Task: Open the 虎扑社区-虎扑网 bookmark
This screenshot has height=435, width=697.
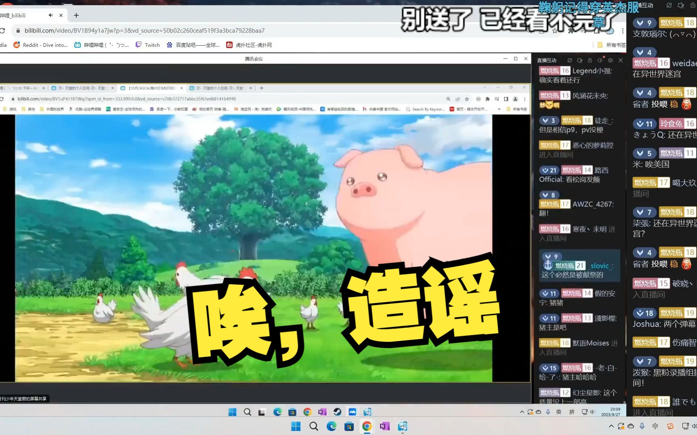Action: click(x=249, y=45)
